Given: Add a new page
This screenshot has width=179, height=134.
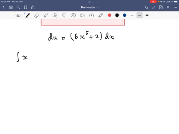Looking at the screenshot, I should coord(161,7).
